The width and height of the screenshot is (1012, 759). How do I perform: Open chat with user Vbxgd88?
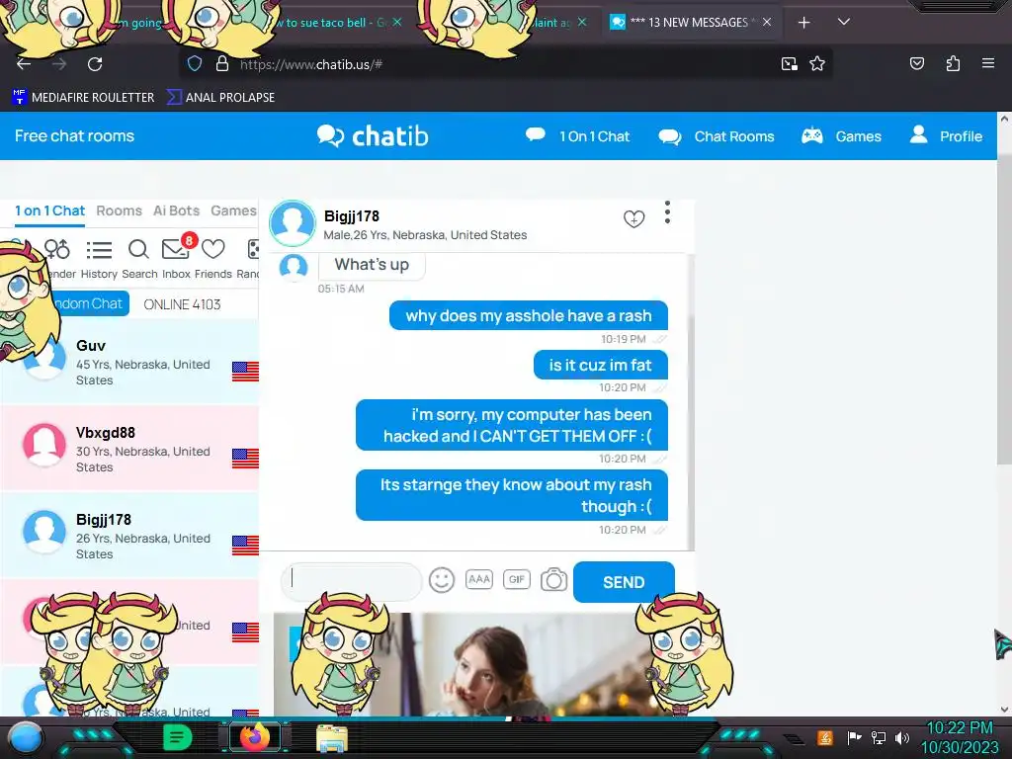[x=129, y=450]
